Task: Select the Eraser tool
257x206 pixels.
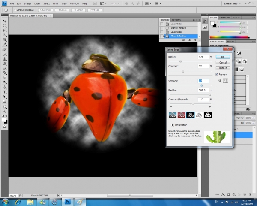Action: (5, 68)
